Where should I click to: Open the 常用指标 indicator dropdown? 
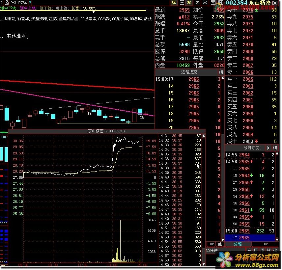tap(30, 2)
